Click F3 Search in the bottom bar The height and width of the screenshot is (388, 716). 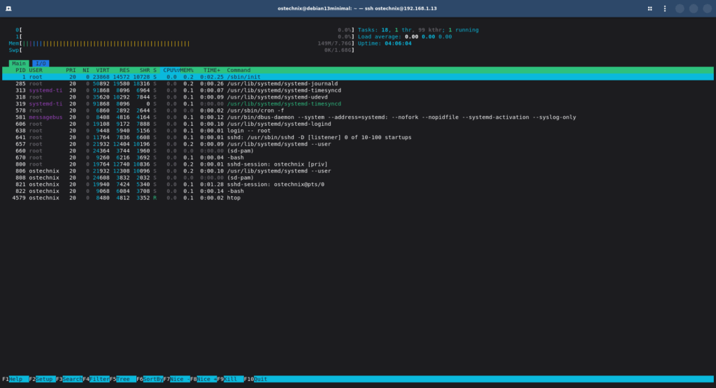click(x=69, y=379)
